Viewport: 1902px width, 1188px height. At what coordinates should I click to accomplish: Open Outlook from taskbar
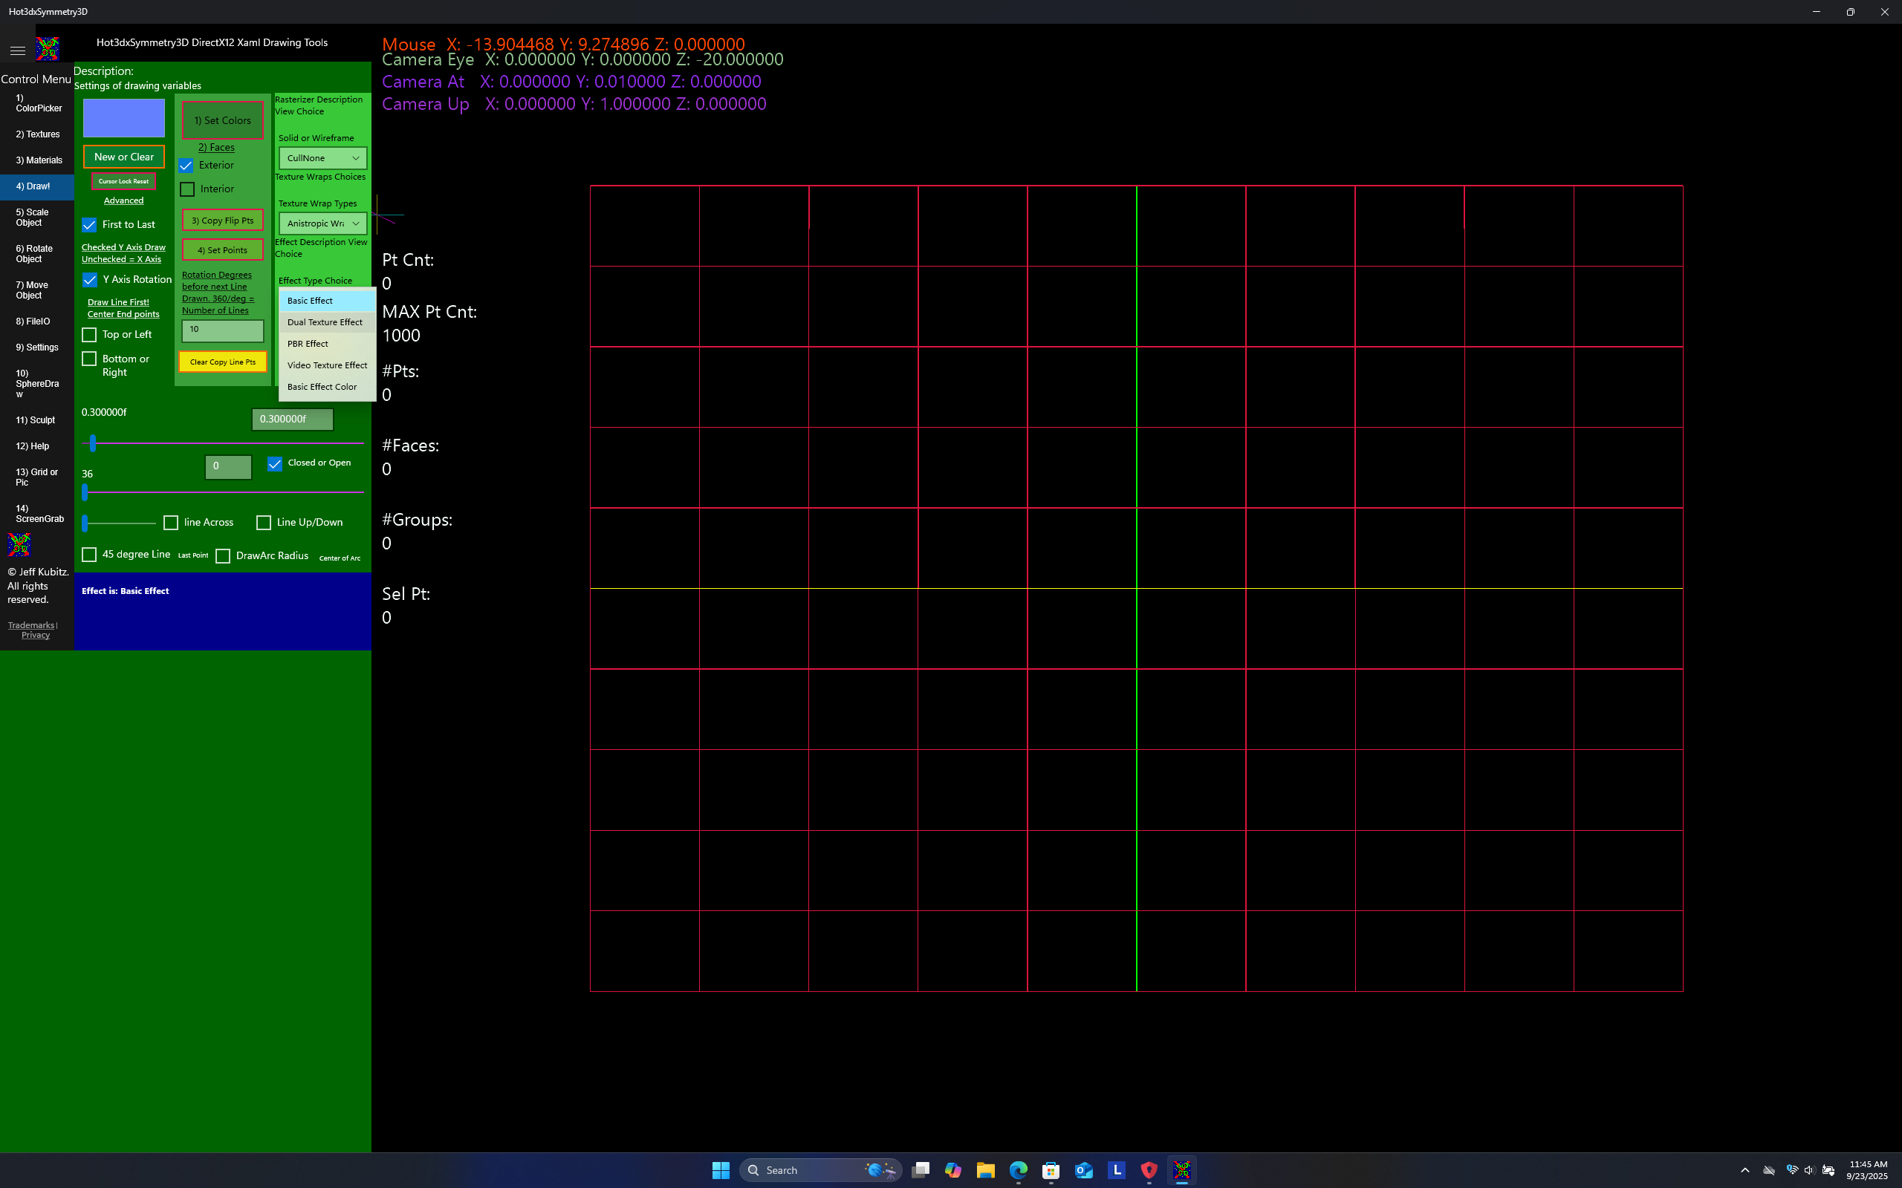click(1084, 1170)
